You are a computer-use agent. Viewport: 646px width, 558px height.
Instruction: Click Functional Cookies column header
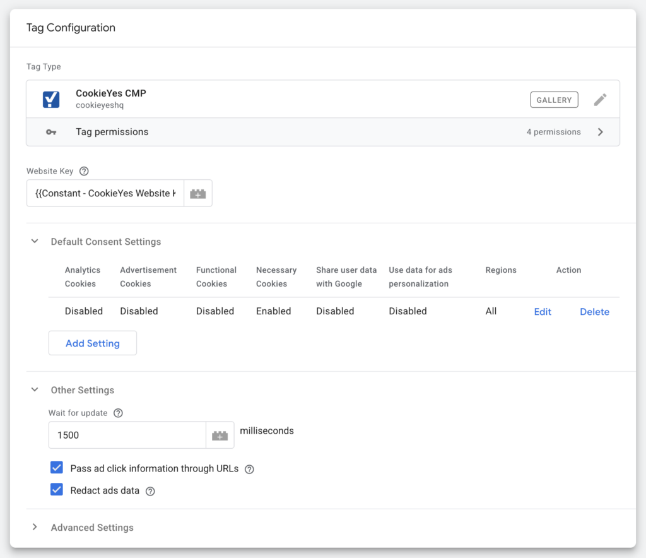pyautogui.click(x=216, y=276)
